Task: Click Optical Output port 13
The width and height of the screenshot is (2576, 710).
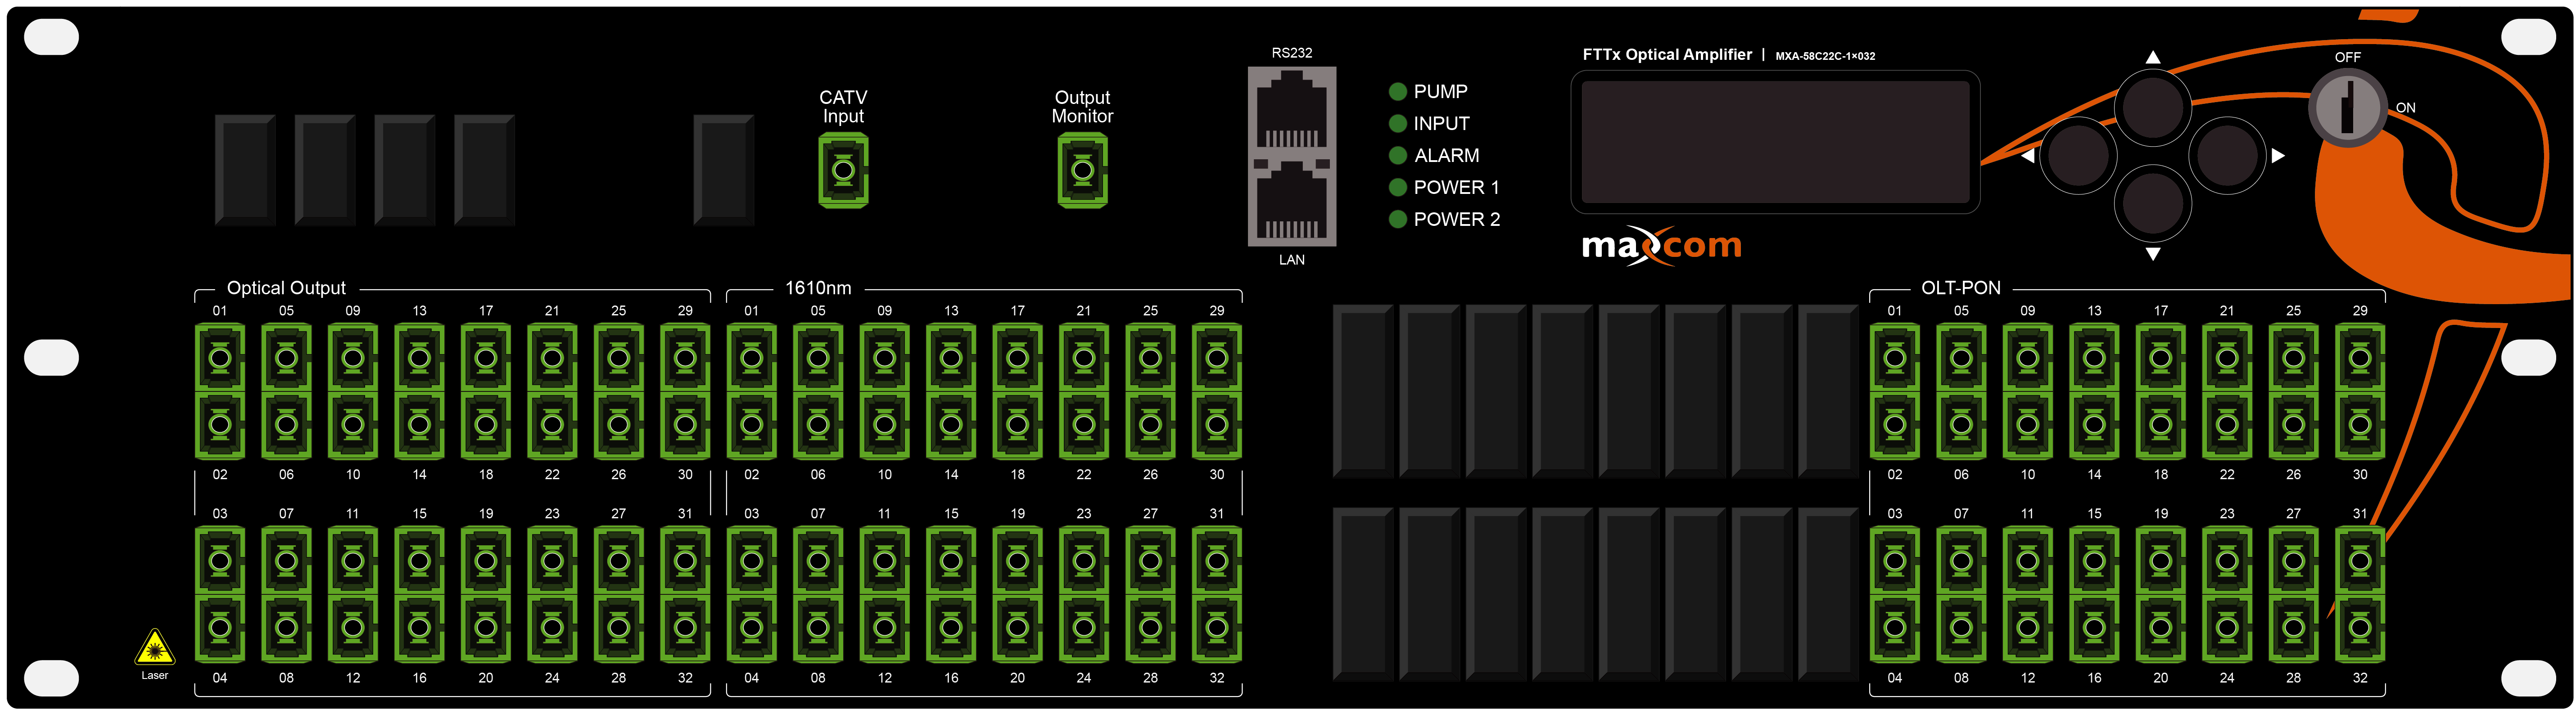Action: (419, 357)
